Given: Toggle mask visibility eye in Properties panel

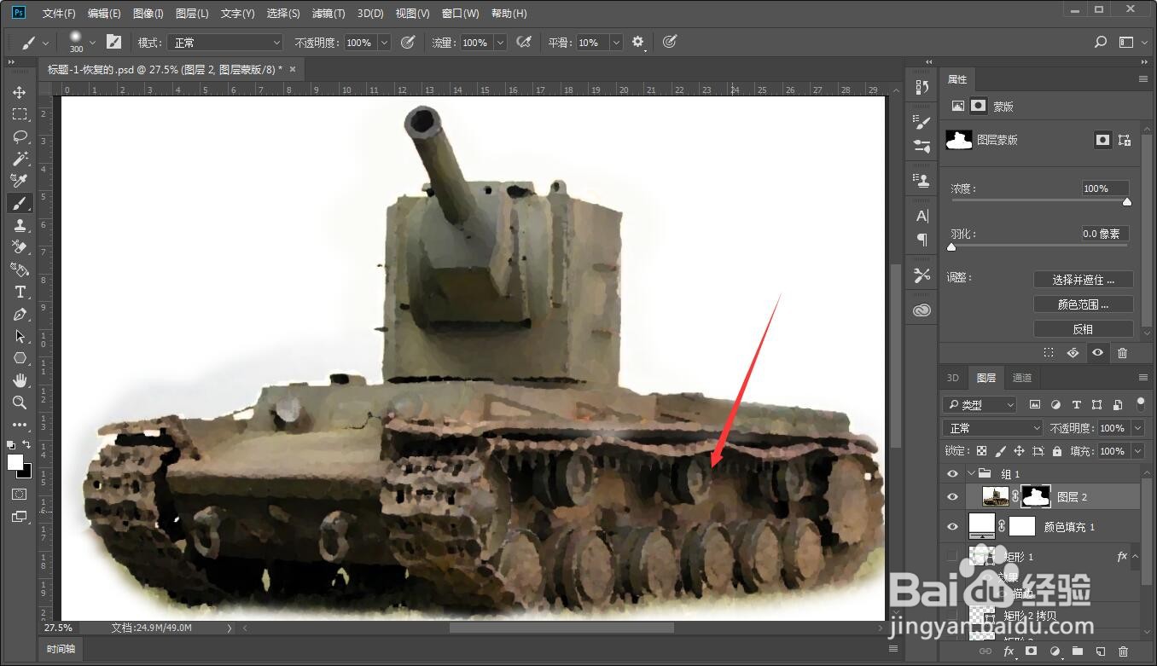Looking at the screenshot, I should (1098, 352).
